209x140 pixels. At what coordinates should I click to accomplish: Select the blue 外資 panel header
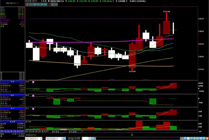[x=12, y=82]
